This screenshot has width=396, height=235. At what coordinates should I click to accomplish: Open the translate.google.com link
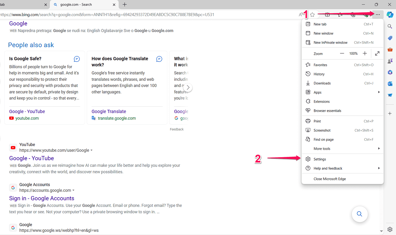tap(117, 118)
